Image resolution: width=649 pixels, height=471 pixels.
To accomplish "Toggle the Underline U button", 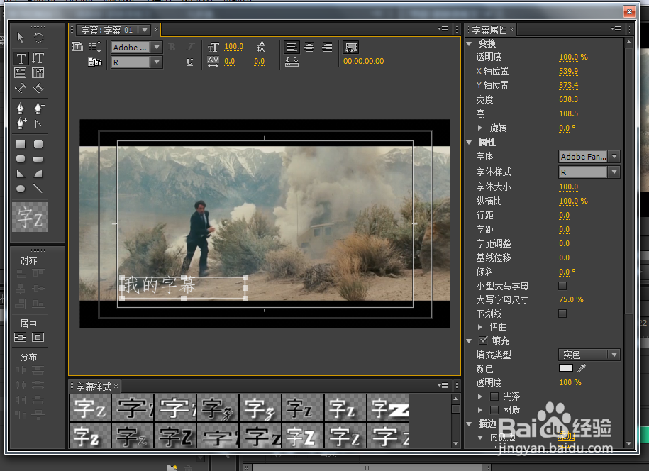I will [x=189, y=62].
